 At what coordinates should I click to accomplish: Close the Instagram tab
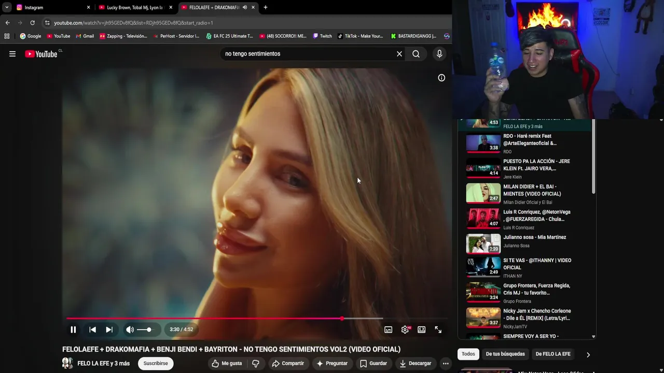pyautogui.click(x=88, y=7)
